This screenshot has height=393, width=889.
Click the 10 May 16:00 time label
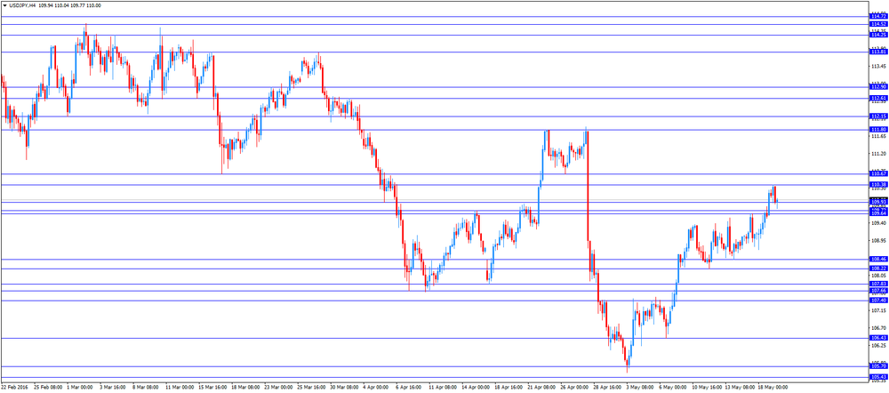[x=707, y=389]
